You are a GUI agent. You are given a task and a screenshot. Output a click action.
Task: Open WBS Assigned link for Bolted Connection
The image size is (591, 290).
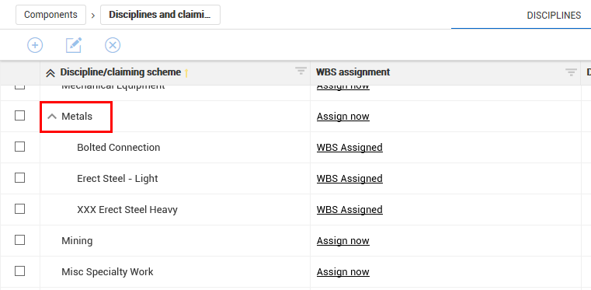(349, 148)
